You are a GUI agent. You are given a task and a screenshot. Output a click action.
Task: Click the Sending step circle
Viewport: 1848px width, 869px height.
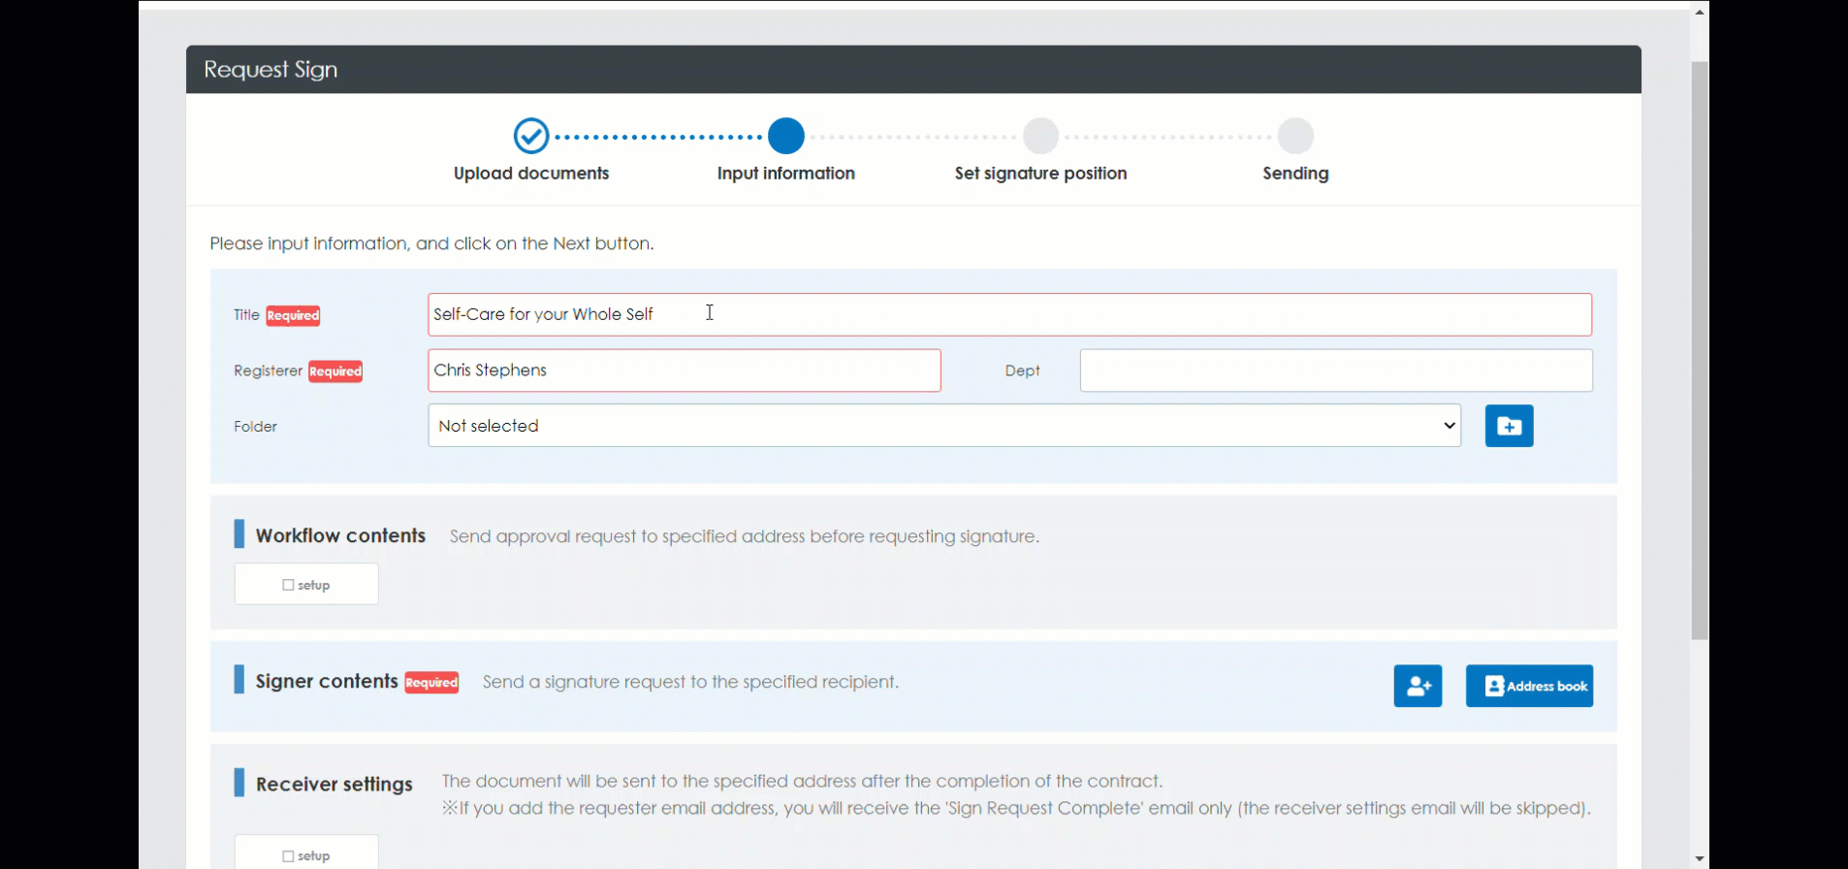pyautogui.click(x=1295, y=137)
